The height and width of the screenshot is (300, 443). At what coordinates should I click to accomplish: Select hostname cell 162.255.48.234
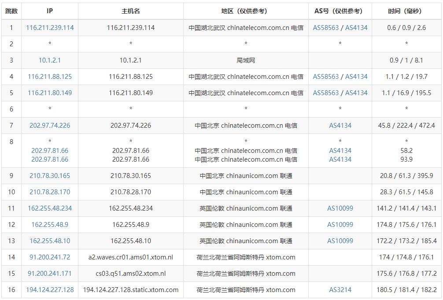(x=130, y=208)
